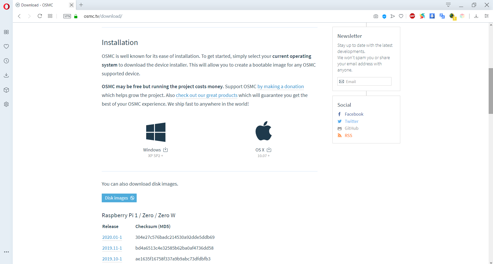Close the Download - OSMC tab
The image size is (493, 264).
point(72,5)
